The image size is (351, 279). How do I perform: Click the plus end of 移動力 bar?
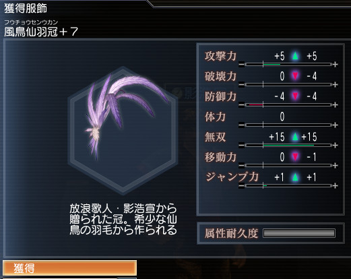click(x=336, y=166)
